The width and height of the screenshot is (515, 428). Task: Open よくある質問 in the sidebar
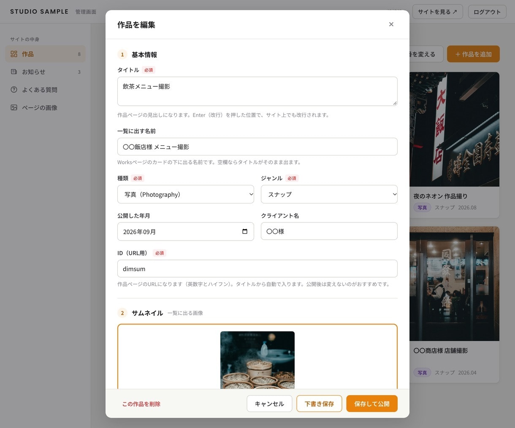[x=46, y=90]
